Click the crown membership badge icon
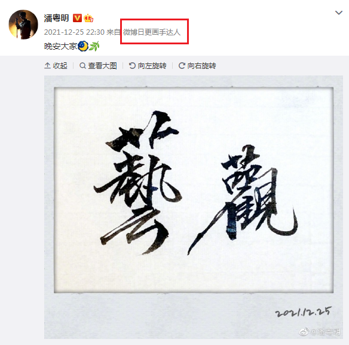Viewport: 349px width, 345px height. click(x=88, y=18)
